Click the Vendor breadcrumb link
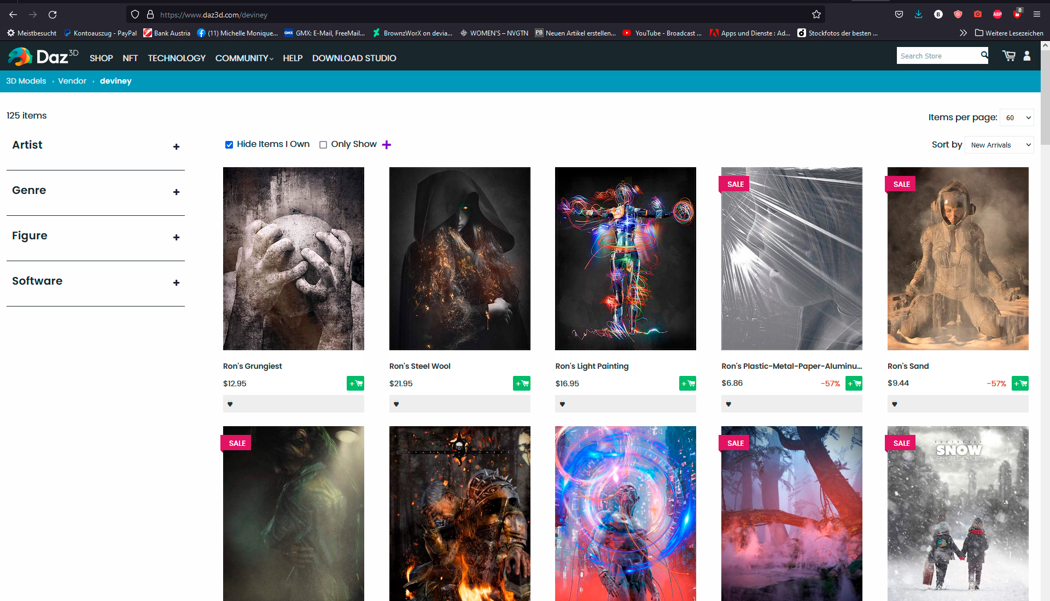 (x=72, y=81)
